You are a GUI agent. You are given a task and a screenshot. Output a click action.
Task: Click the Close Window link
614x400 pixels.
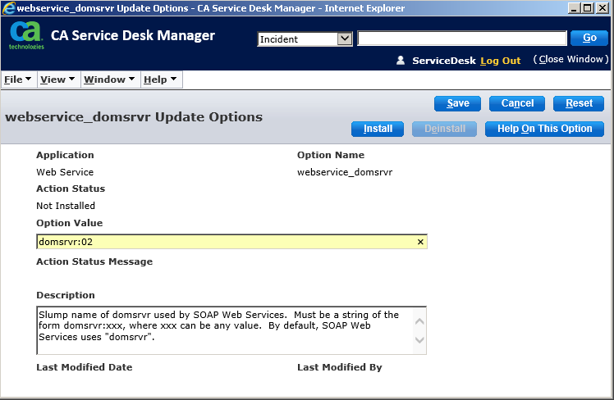pyautogui.click(x=570, y=59)
